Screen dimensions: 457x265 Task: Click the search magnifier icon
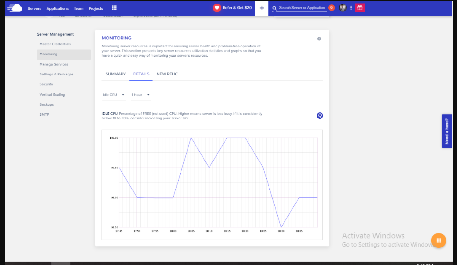[275, 8]
